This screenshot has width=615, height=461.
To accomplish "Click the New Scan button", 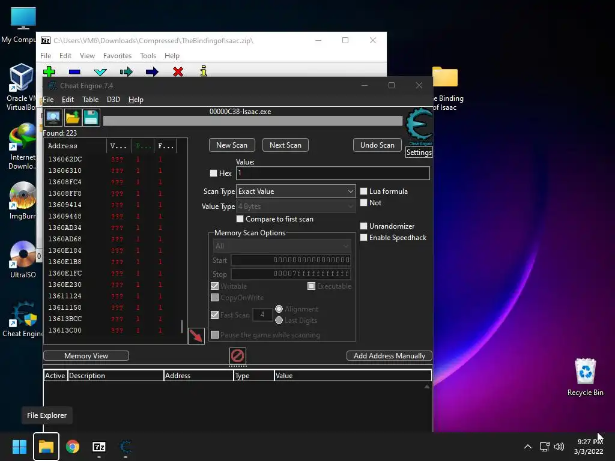I will (232, 145).
